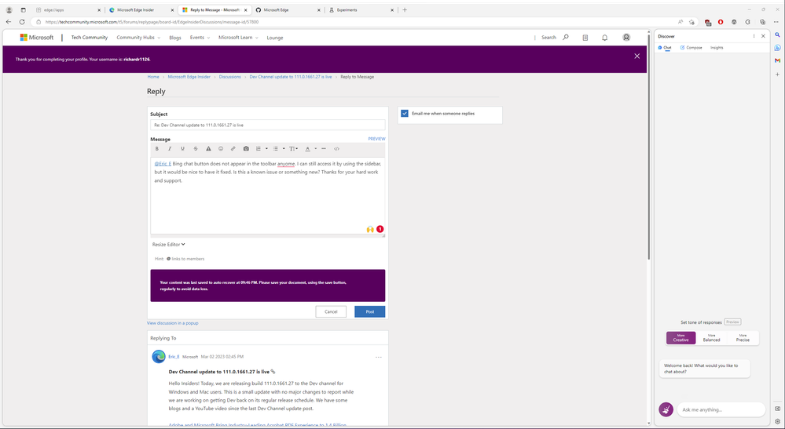Apply underline formatting in editor toolbar
785x429 pixels.
(182, 149)
